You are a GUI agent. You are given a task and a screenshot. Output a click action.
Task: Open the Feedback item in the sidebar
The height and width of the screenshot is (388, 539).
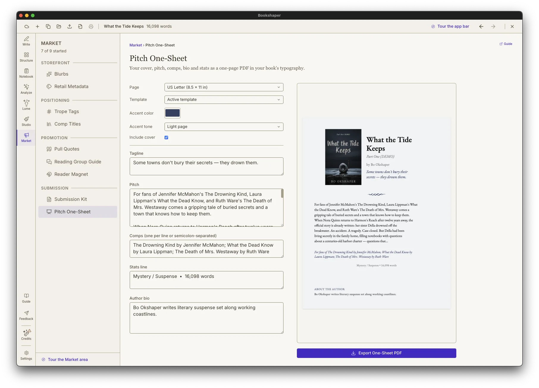coord(26,315)
